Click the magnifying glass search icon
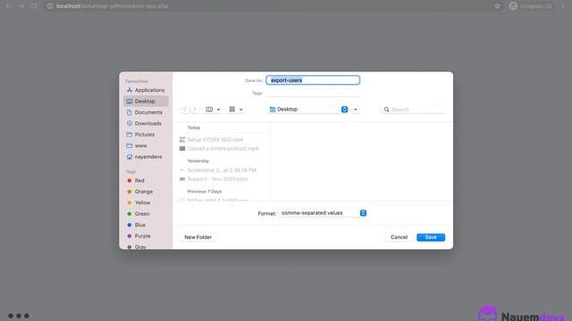Image resolution: width=572 pixels, height=321 pixels. pos(386,110)
